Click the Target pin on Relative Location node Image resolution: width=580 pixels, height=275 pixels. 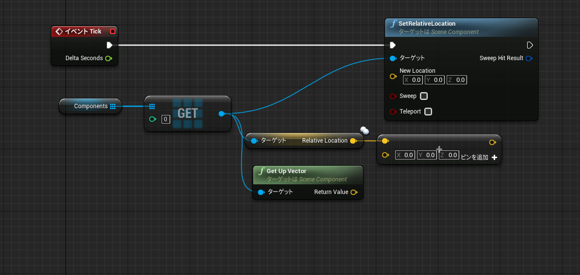coord(254,141)
